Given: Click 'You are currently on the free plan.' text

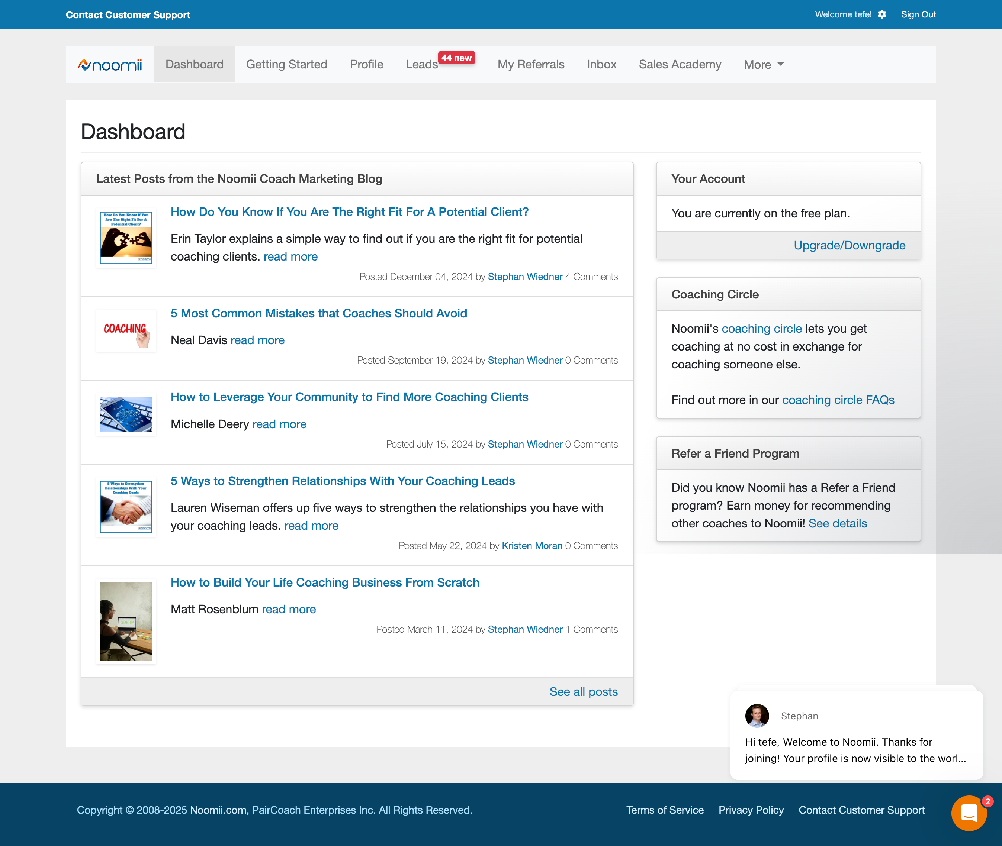Looking at the screenshot, I should pyautogui.click(x=761, y=213).
